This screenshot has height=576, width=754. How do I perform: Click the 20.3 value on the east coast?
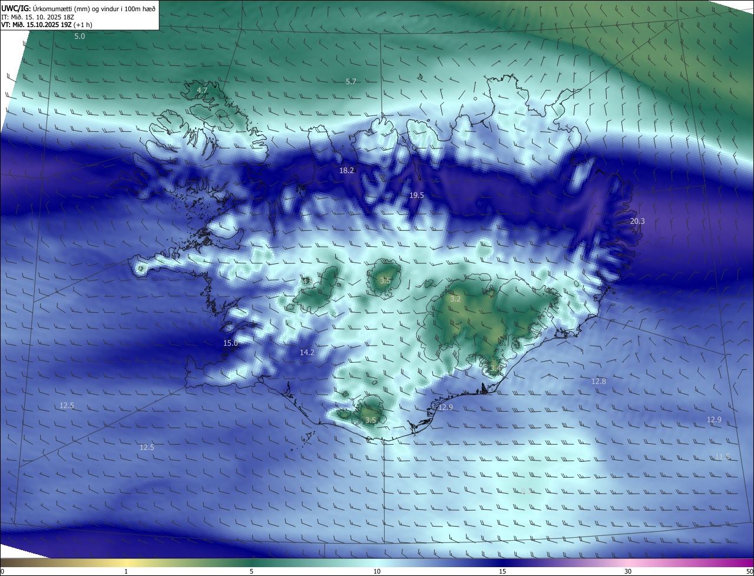[x=637, y=221]
